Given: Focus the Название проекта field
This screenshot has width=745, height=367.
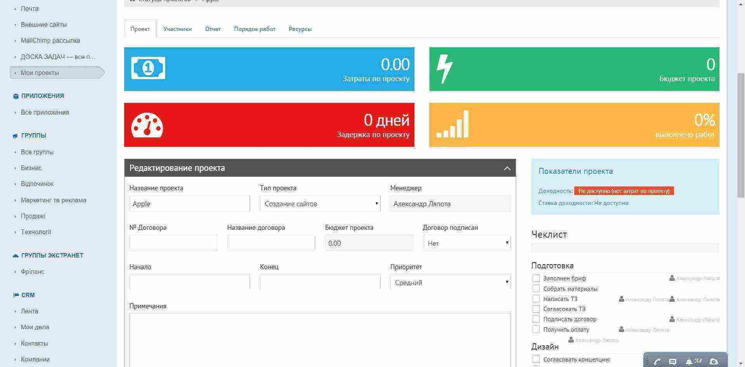Looking at the screenshot, I should pos(190,204).
